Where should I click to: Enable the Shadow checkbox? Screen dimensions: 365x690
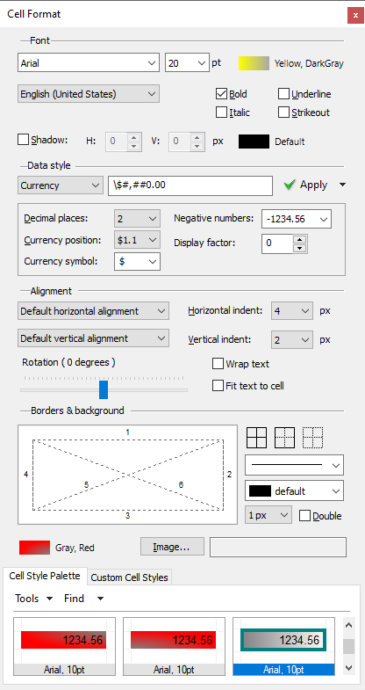tap(23, 140)
